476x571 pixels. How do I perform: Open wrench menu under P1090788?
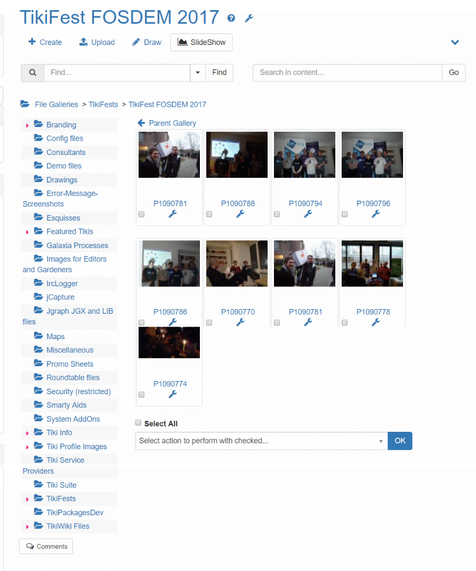tap(240, 214)
